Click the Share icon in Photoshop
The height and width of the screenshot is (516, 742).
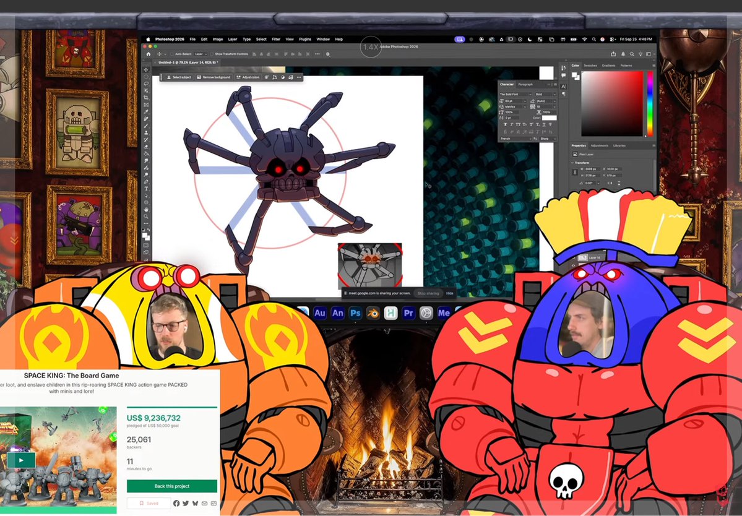click(613, 54)
